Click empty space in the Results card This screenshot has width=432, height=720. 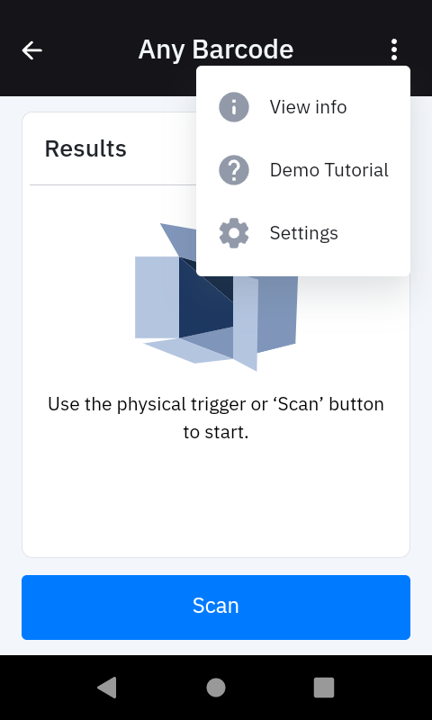(x=216, y=500)
